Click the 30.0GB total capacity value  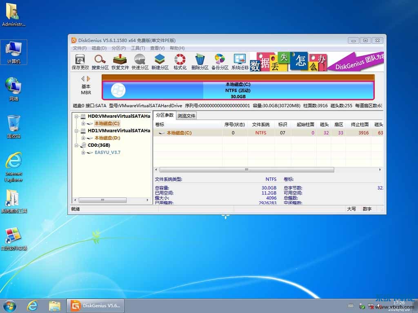[269, 188]
